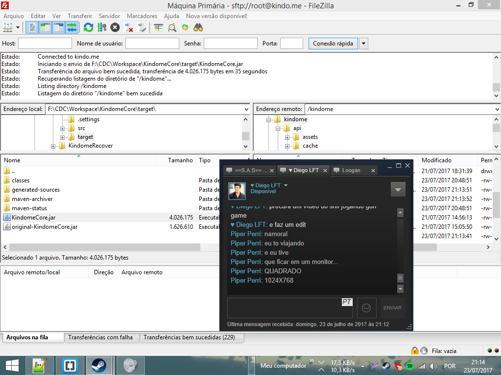Focus the Steam chat message input

pyautogui.click(x=290, y=308)
